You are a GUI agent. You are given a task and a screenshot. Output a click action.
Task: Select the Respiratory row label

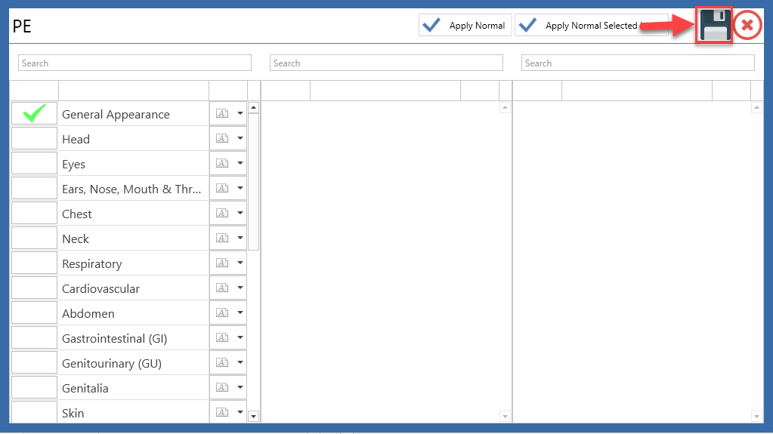point(91,264)
